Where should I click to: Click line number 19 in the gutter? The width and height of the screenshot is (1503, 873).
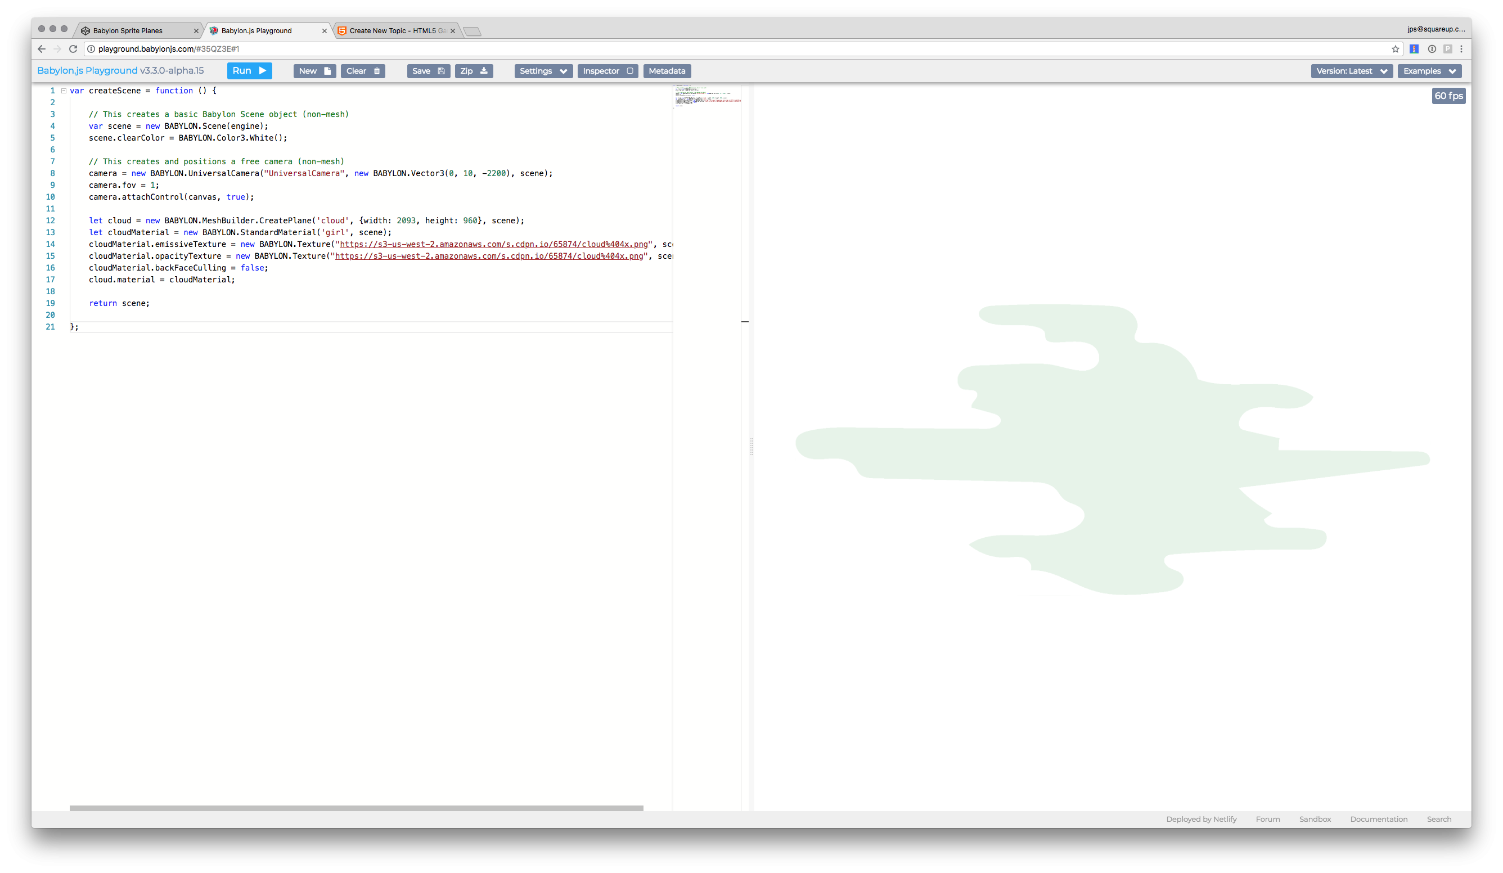[x=50, y=303]
